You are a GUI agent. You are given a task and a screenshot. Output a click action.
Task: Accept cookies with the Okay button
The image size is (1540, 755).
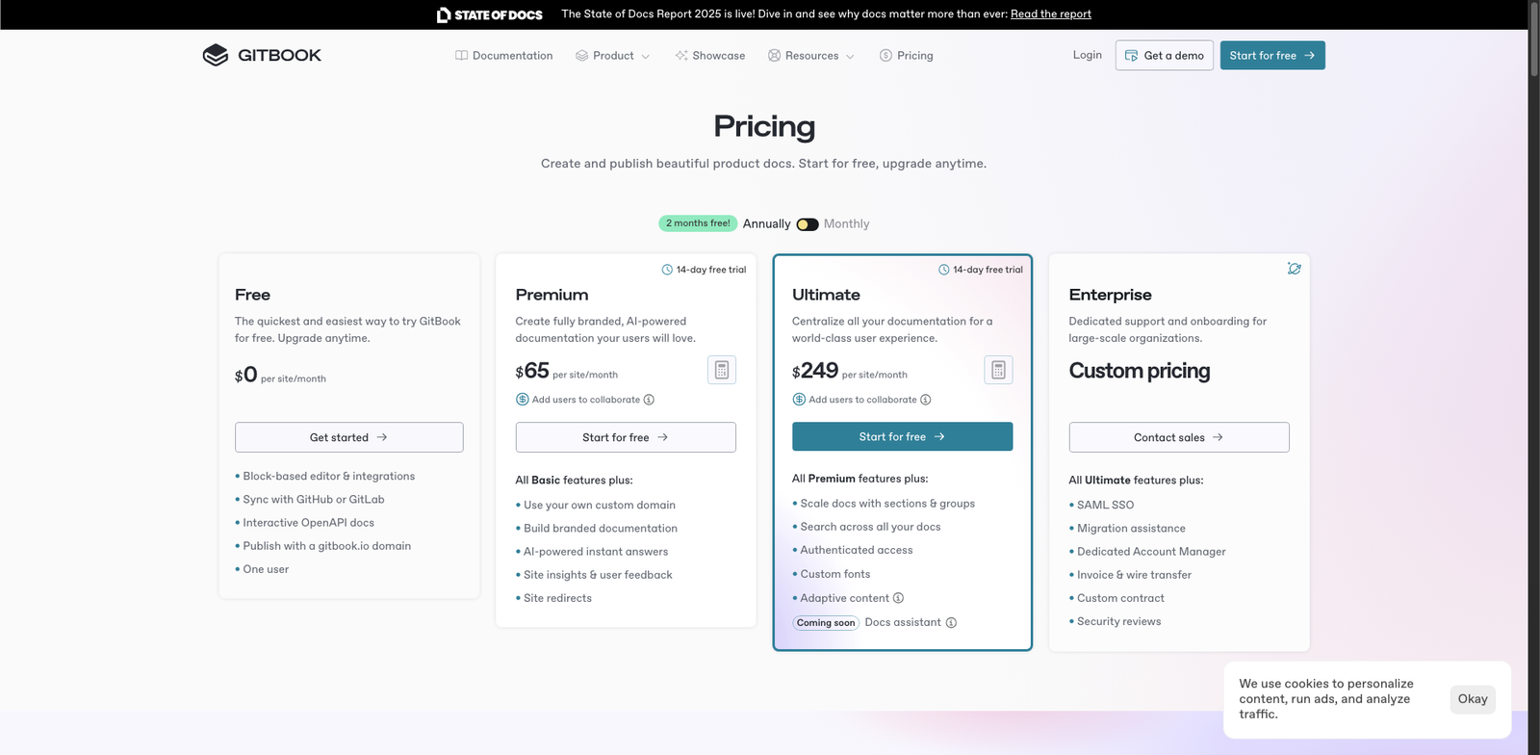pyautogui.click(x=1473, y=699)
